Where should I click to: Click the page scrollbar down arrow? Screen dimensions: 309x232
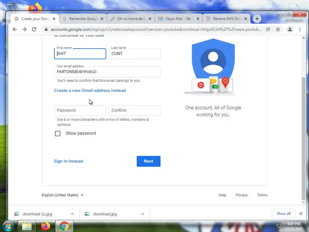click(x=304, y=202)
